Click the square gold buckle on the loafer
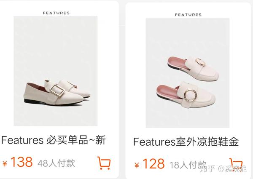Screen dimensions: 253x179 pyautogui.click(x=57, y=90)
